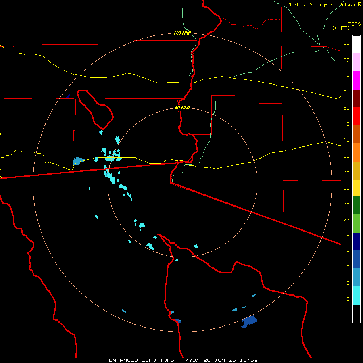Click the white 66+ kft color swatch
Screen dimensions: 363x363
(356, 44)
